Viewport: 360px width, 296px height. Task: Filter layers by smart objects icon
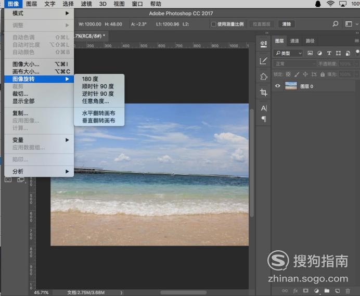click(348, 53)
